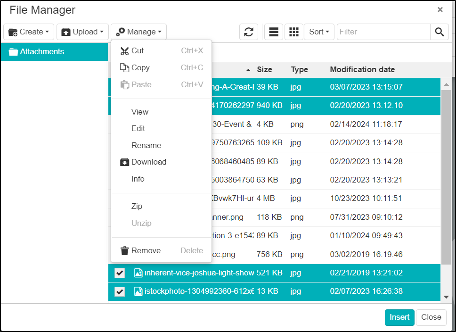This screenshot has height=332, width=456.
Task: Switch to grid view icon
Action: 294,32
